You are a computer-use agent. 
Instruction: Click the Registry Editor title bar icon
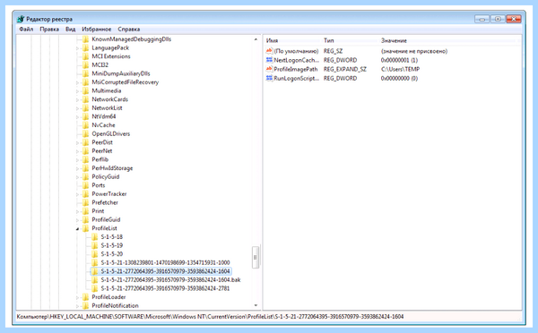(x=21, y=19)
